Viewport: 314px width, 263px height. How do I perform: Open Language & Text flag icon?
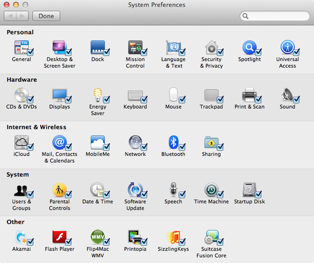coord(173,47)
